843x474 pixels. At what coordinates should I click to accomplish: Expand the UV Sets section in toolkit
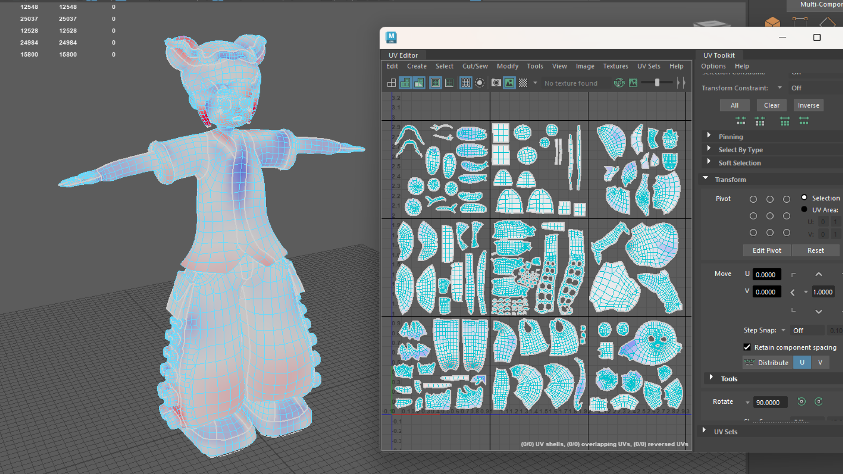[x=704, y=431]
